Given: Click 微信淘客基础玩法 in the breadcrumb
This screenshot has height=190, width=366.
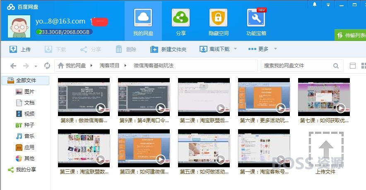Looking at the screenshot, I should click(154, 66).
